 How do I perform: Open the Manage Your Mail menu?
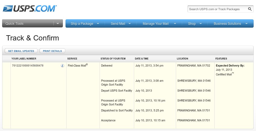(x=156, y=23)
